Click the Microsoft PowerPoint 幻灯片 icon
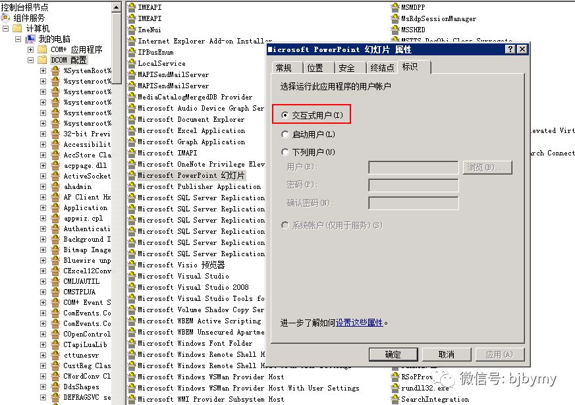The height and width of the screenshot is (405, 575). (131, 175)
